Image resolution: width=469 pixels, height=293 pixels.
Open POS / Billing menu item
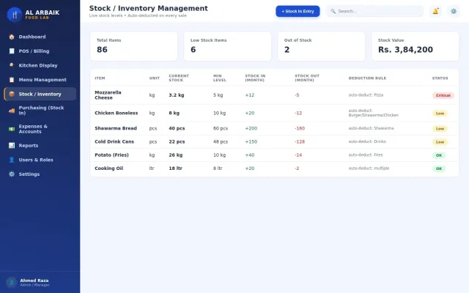point(34,51)
